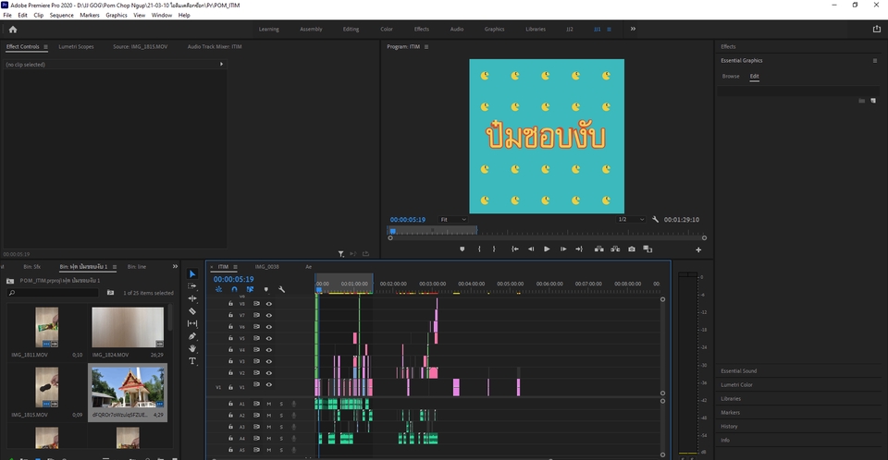Switch to IMG_0038 timeline tab
Screen dimensions: 888x460
click(266, 267)
